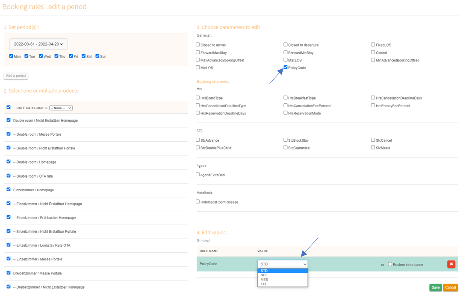Viewport: 460px width, 295px height.
Task: Collapse the PolicyCode value dropdown
Action: pos(282,264)
